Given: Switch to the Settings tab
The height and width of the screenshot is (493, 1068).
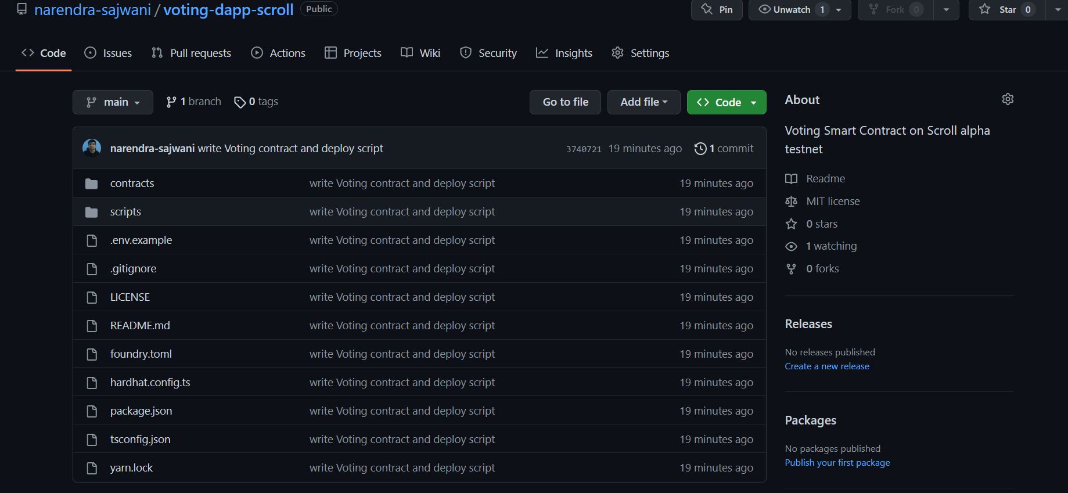Looking at the screenshot, I should [641, 53].
